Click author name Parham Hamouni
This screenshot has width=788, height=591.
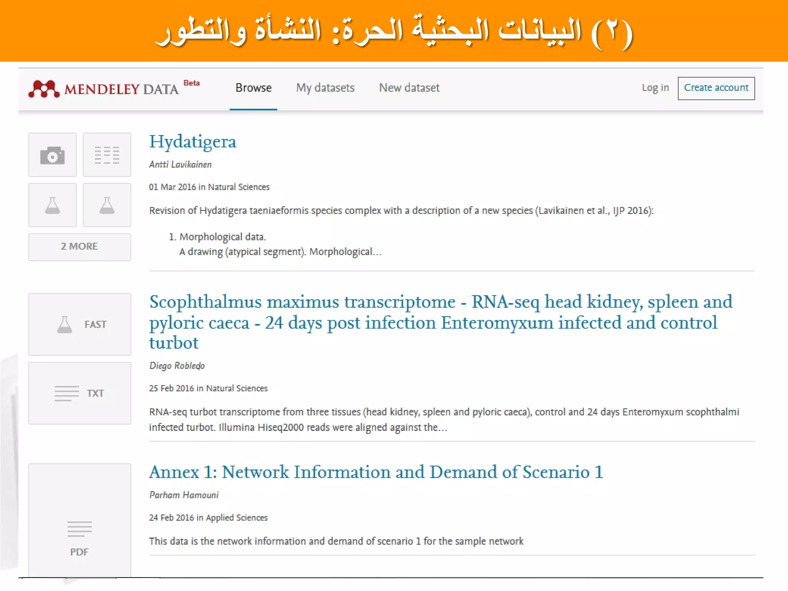184,495
